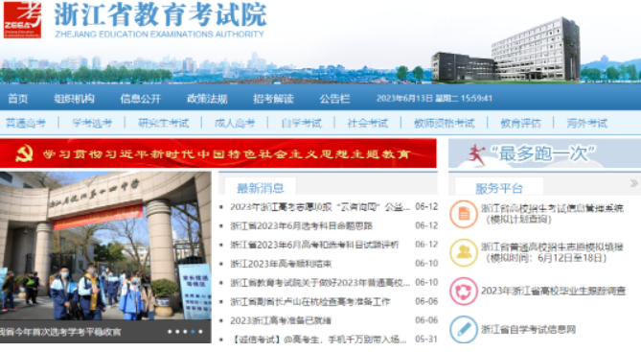Viewport: 641px width, 352px height.
Task: Open 招考解读 in the main navigation
Action: coord(273,99)
